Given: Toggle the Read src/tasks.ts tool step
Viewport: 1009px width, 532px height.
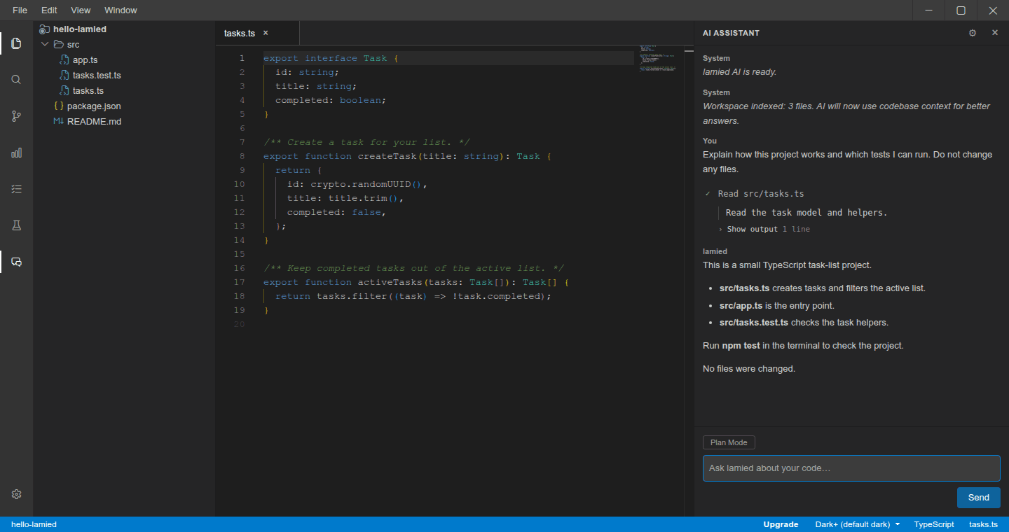Looking at the screenshot, I should (x=754, y=194).
